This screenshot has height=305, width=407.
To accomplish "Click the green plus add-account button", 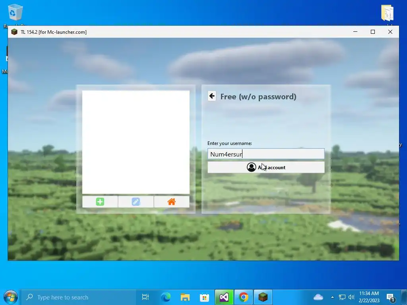I will [x=100, y=202].
